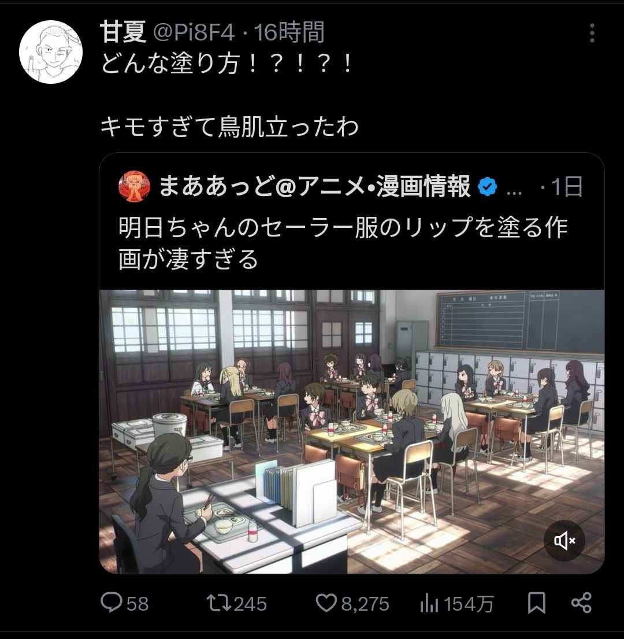Open the quoted tweet's 1日 timestamp

point(567,187)
